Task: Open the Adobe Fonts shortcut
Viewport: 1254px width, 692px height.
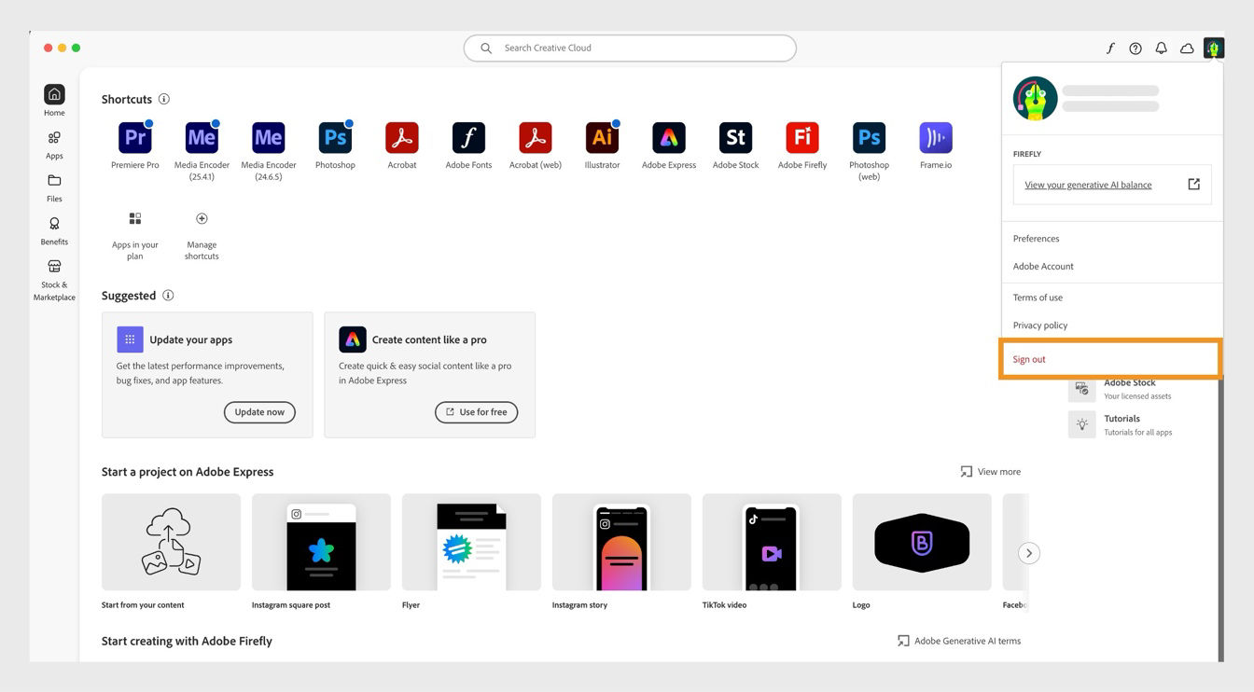Action: coord(468,138)
